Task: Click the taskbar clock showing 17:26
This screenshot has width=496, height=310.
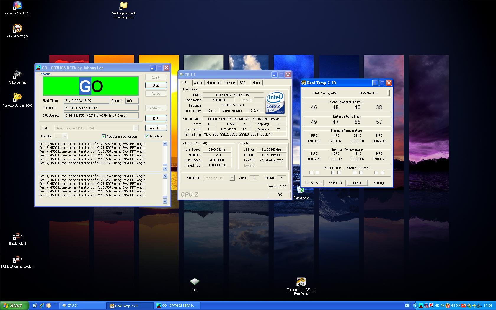Action: tap(488, 306)
